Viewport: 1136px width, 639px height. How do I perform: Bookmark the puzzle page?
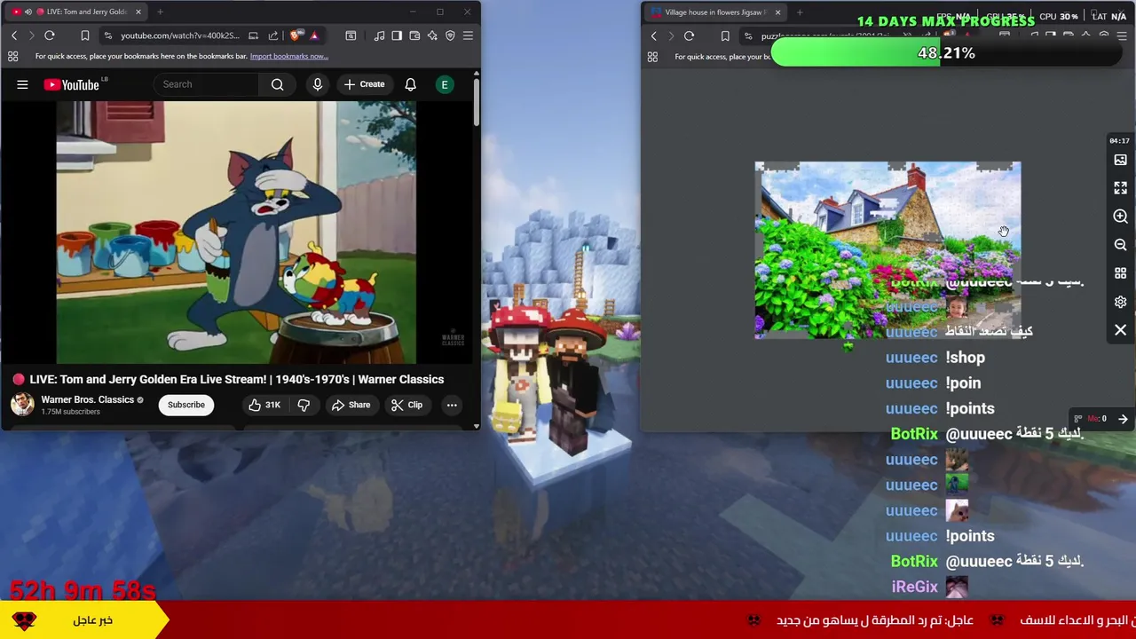pyautogui.click(x=725, y=36)
